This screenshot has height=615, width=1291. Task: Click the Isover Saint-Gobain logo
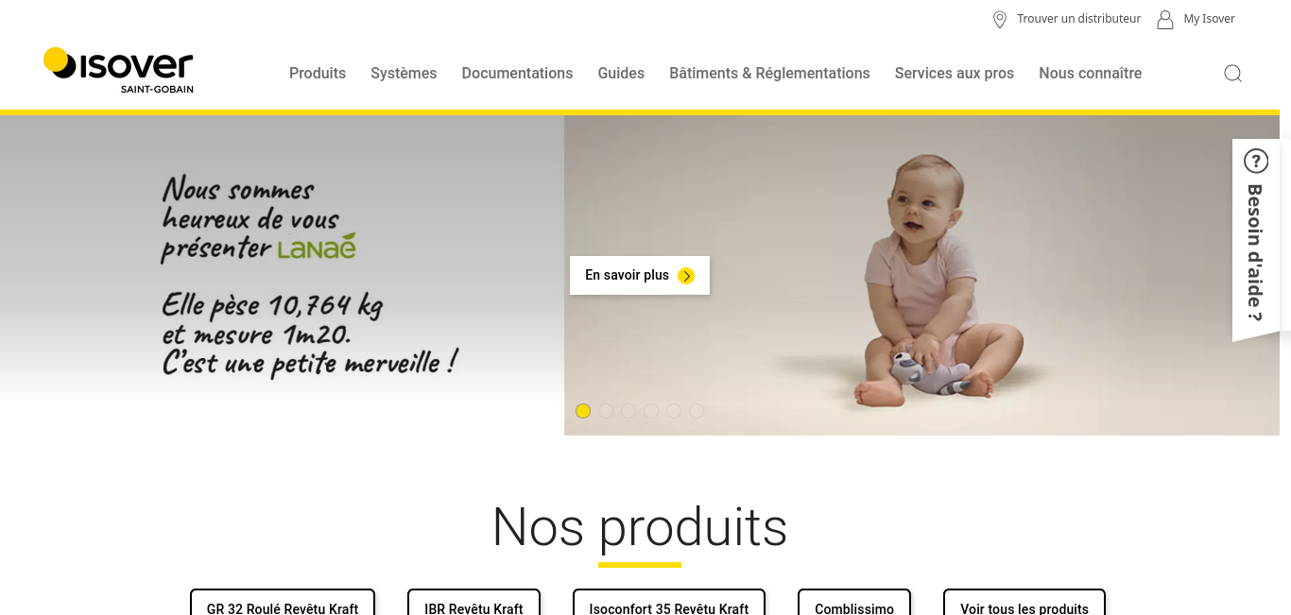click(x=118, y=71)
